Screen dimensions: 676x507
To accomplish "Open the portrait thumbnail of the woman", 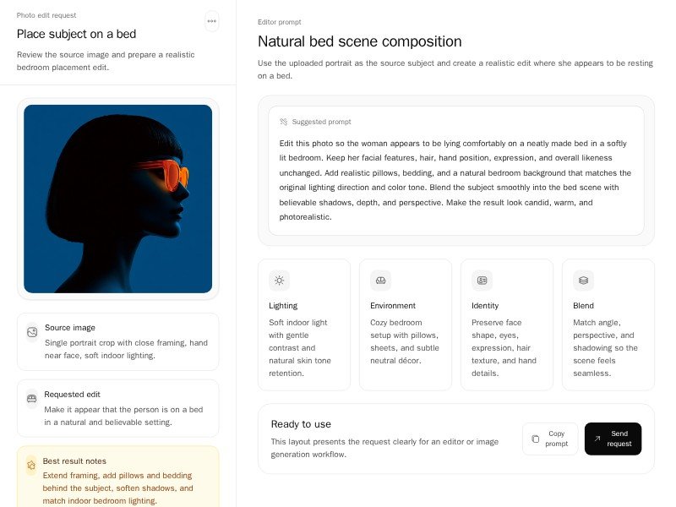I will pyautogui.click(x=118, y=199).
